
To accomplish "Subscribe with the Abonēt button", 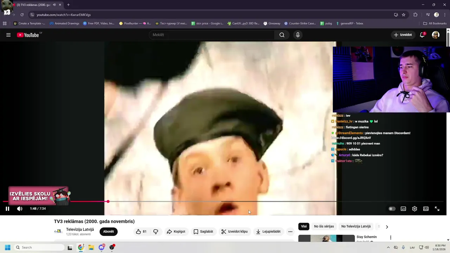I will point(109,232).
